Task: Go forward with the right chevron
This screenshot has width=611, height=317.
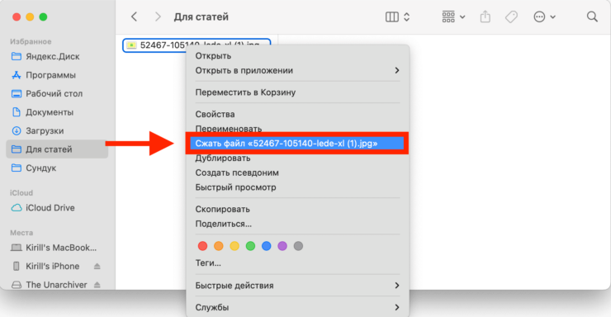Action: pos(158,17)
